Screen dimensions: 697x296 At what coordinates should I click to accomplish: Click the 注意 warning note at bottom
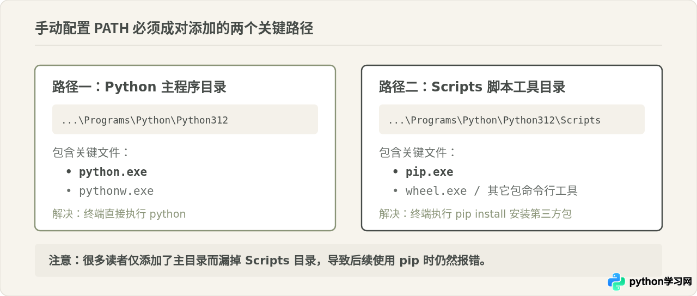pyautogui.click(x=348, y=260)
